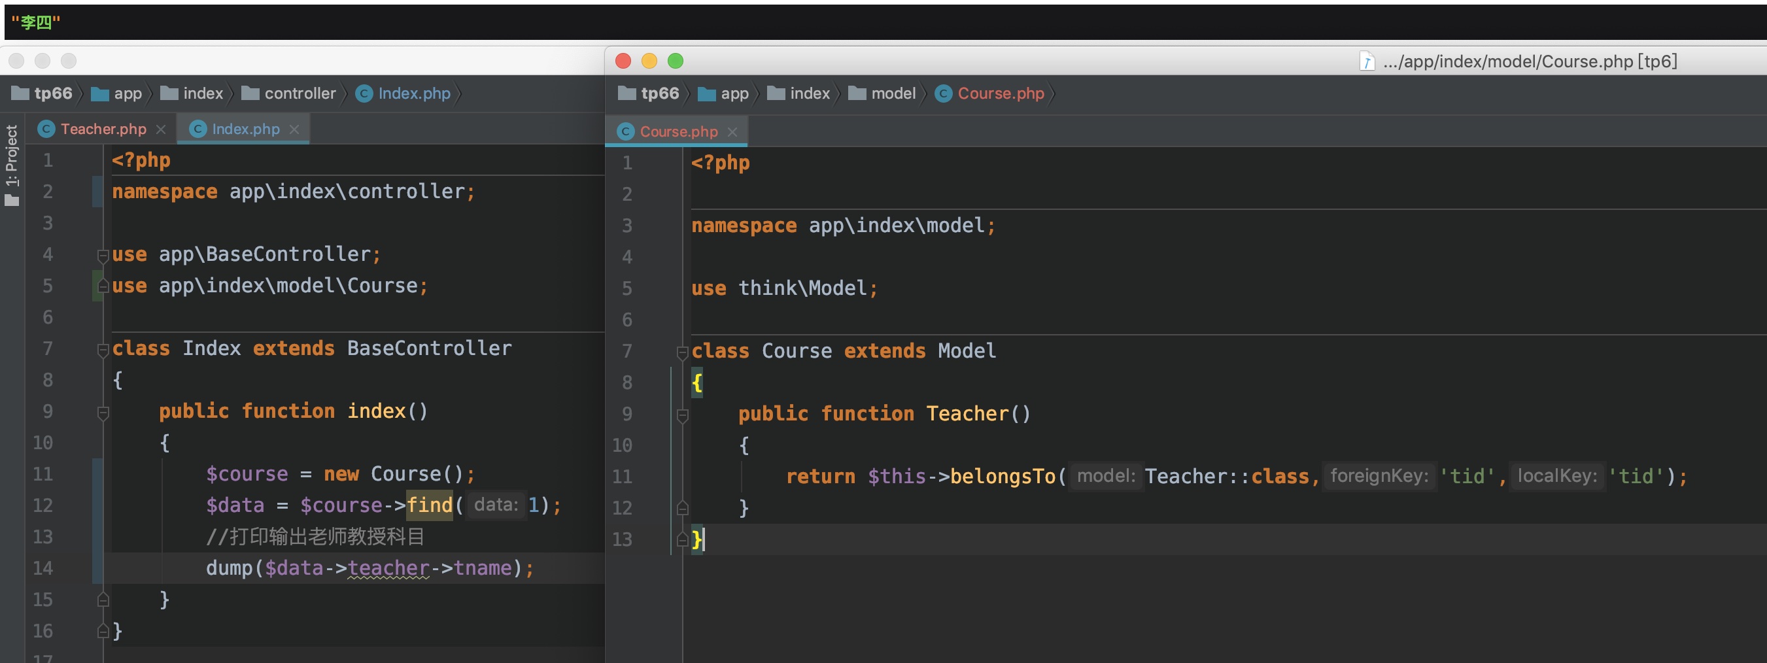Collapse the Teacher() function fold at line 9
This screenshot has width=1767, height=663.
coord(682,415)
